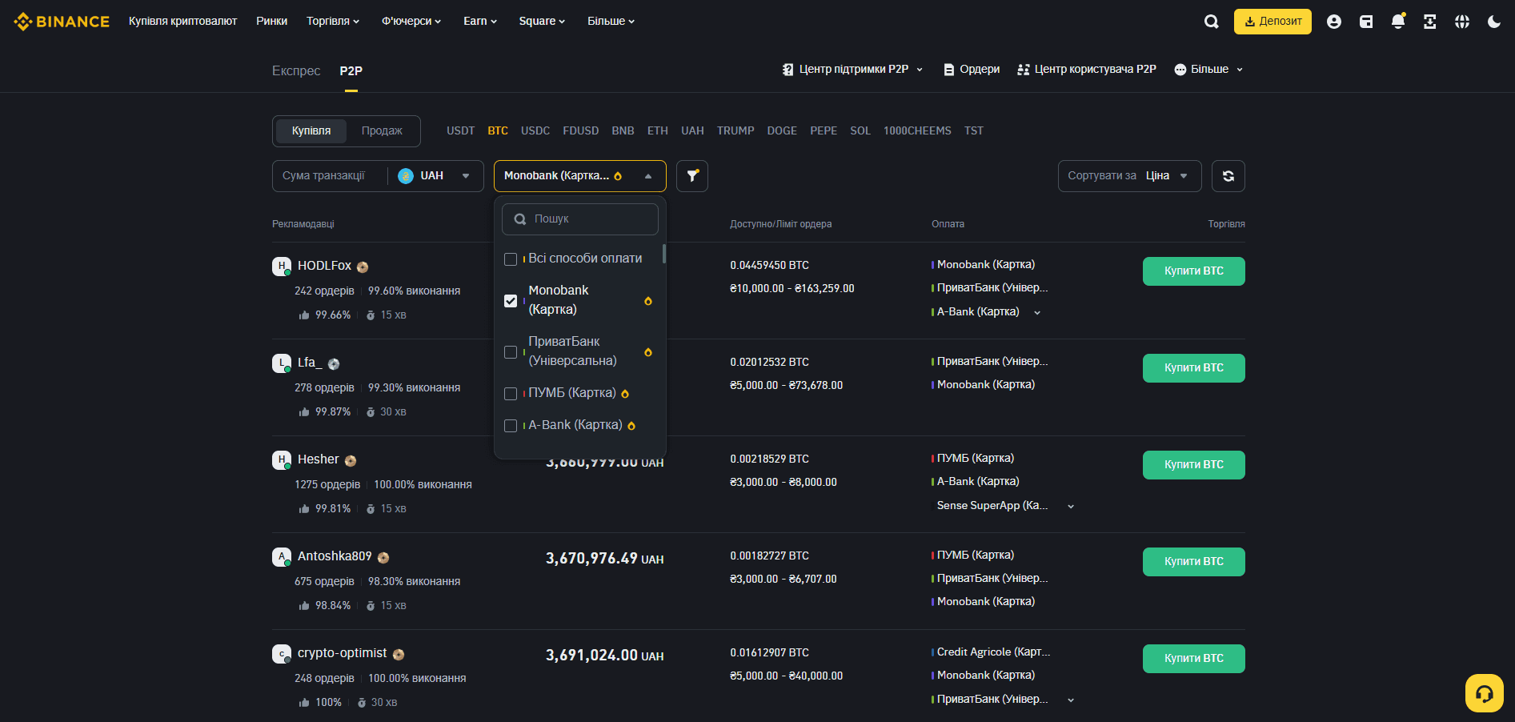Check the ПУМБ (Картка) checkbox
Screen dimensions: 1515x722
(511, 394)
